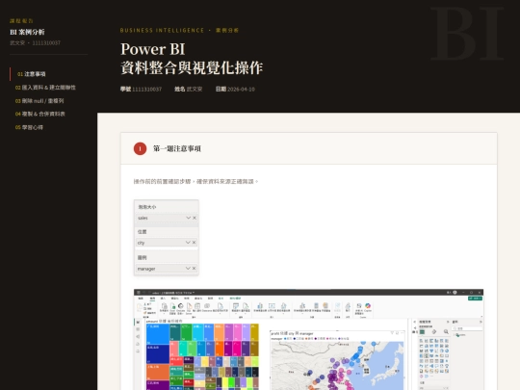The image size is (520, 390).
Task: Click green share button in Power BI screenshot
Action: [475, 299]
